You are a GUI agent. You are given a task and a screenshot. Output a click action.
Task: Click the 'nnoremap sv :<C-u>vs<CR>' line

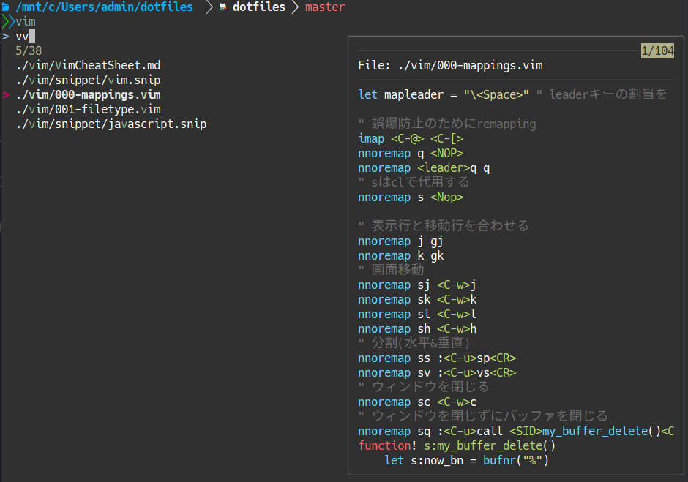[x=437, y=372]
